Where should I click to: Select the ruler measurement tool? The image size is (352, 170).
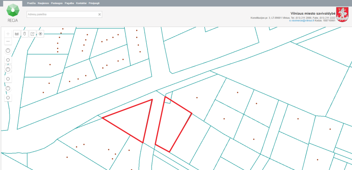click(17, 34)
